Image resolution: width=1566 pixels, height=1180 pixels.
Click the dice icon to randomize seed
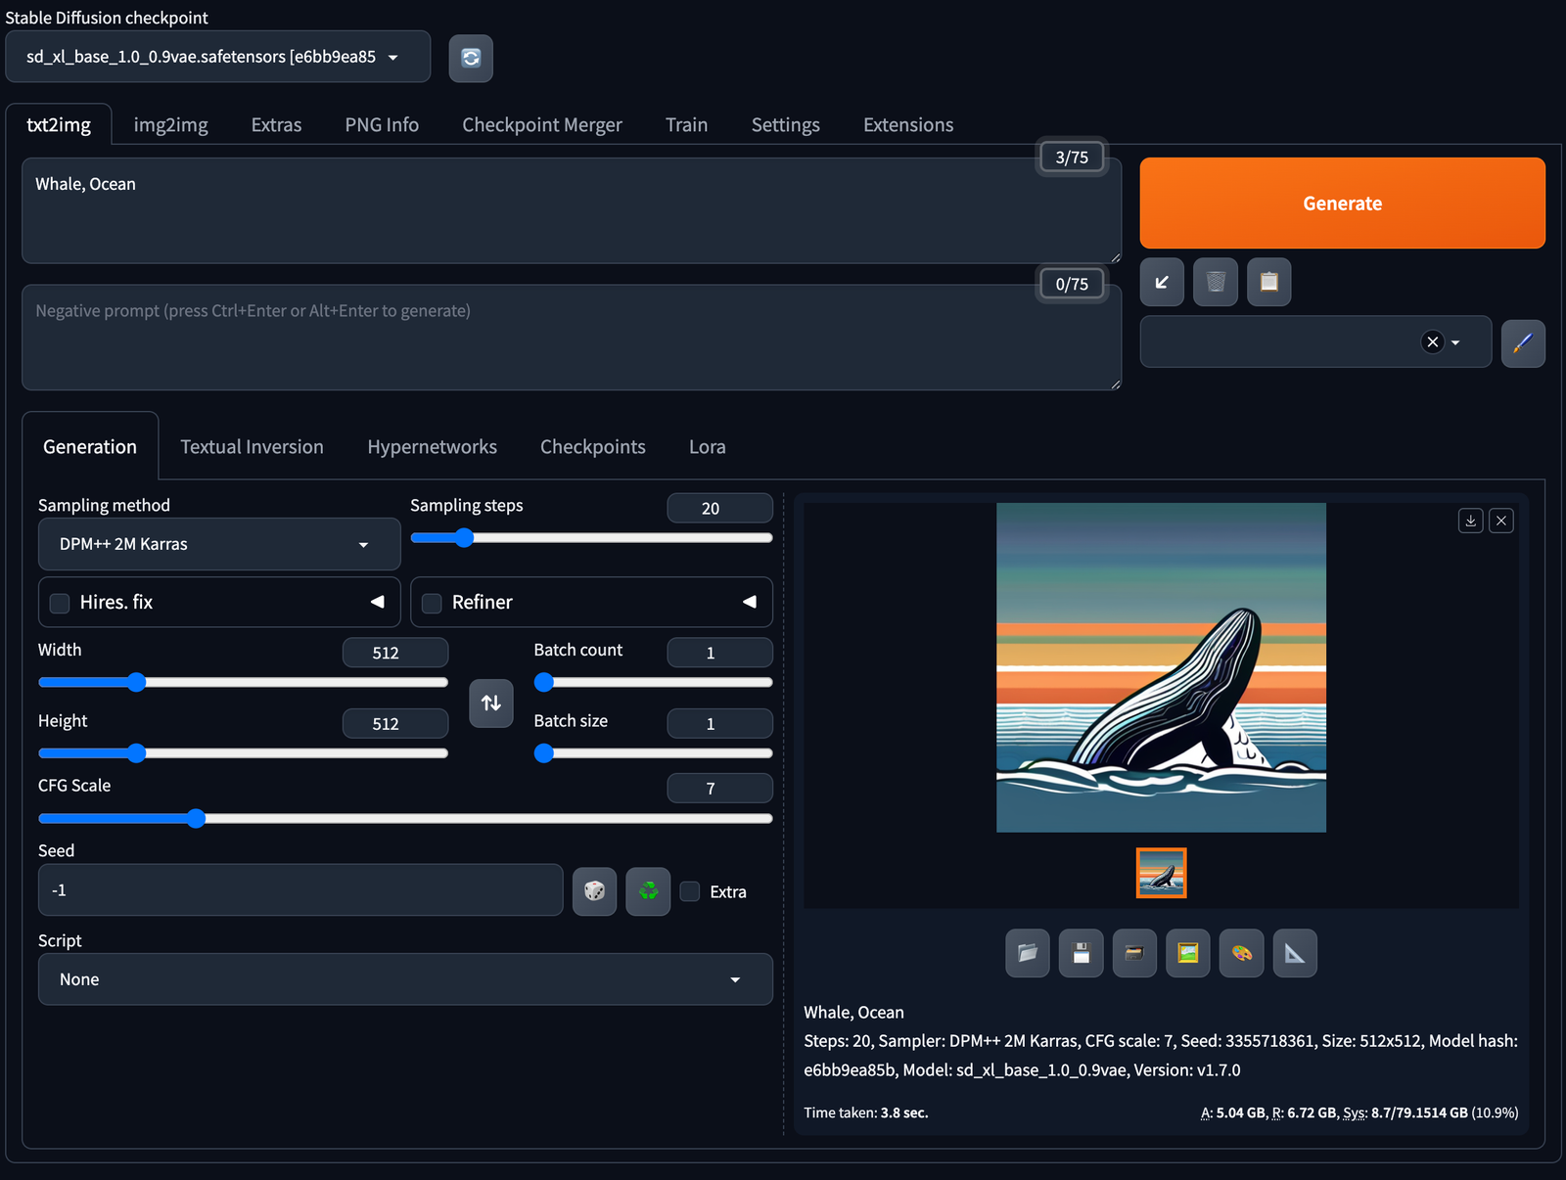(x=594, y=891)
